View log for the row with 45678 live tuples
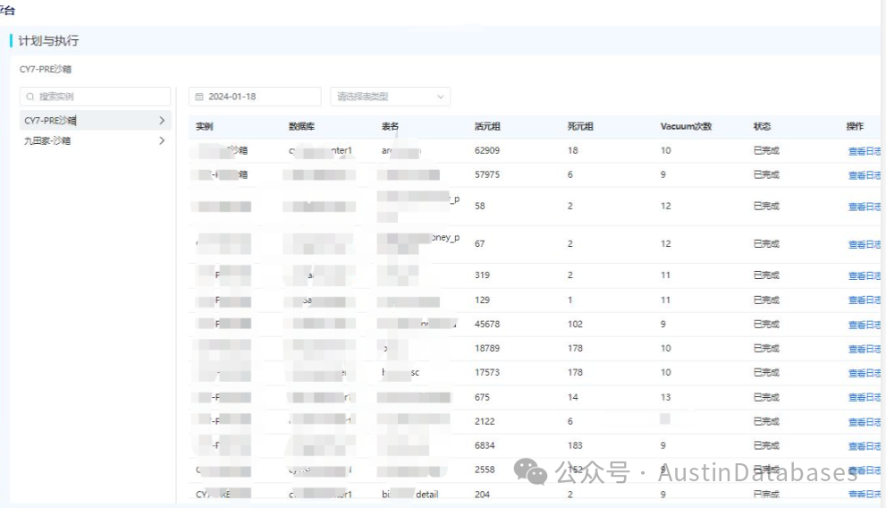 click(x=864, y=325)
